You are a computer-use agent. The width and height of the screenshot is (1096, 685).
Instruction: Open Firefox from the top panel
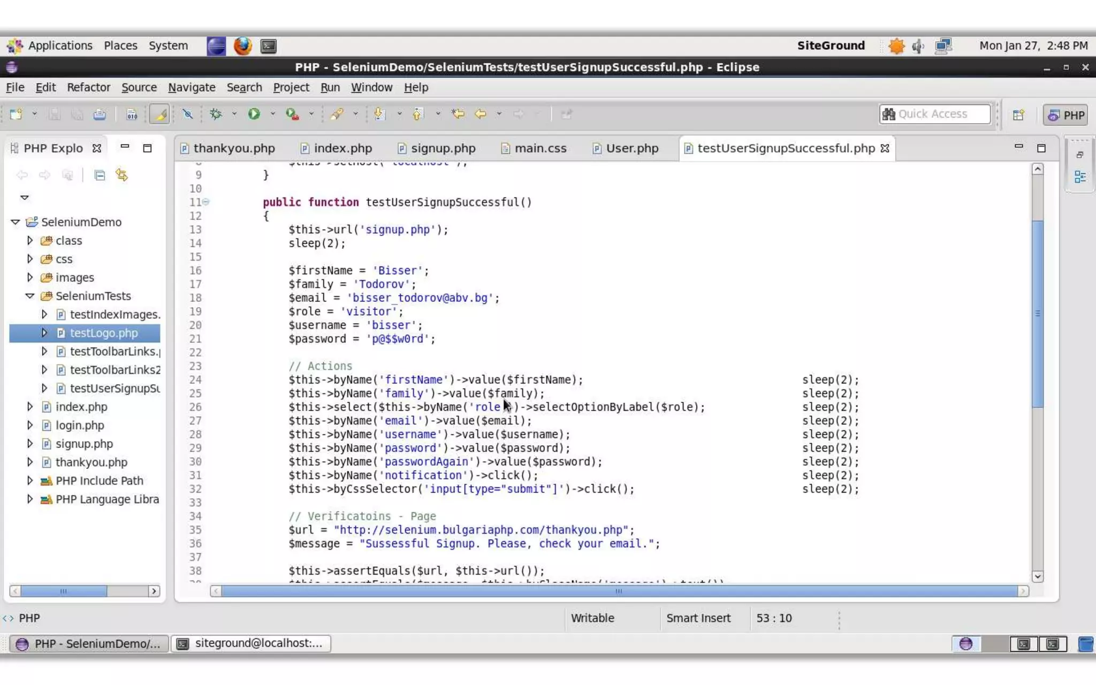point(242,46)
